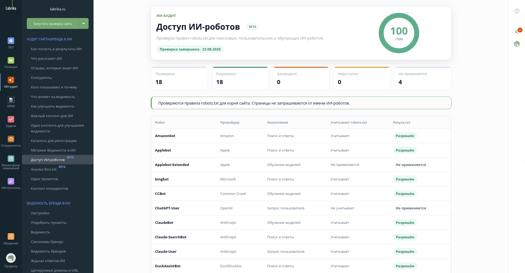This screenshot has width=525, height=273.
Task: Open the Профиль avatar
Action: pos(11,258)
